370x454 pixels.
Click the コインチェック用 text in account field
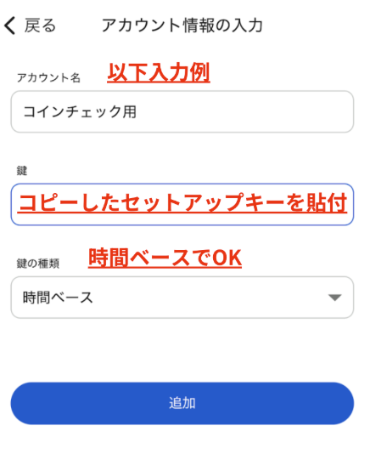tap(80, 111)
